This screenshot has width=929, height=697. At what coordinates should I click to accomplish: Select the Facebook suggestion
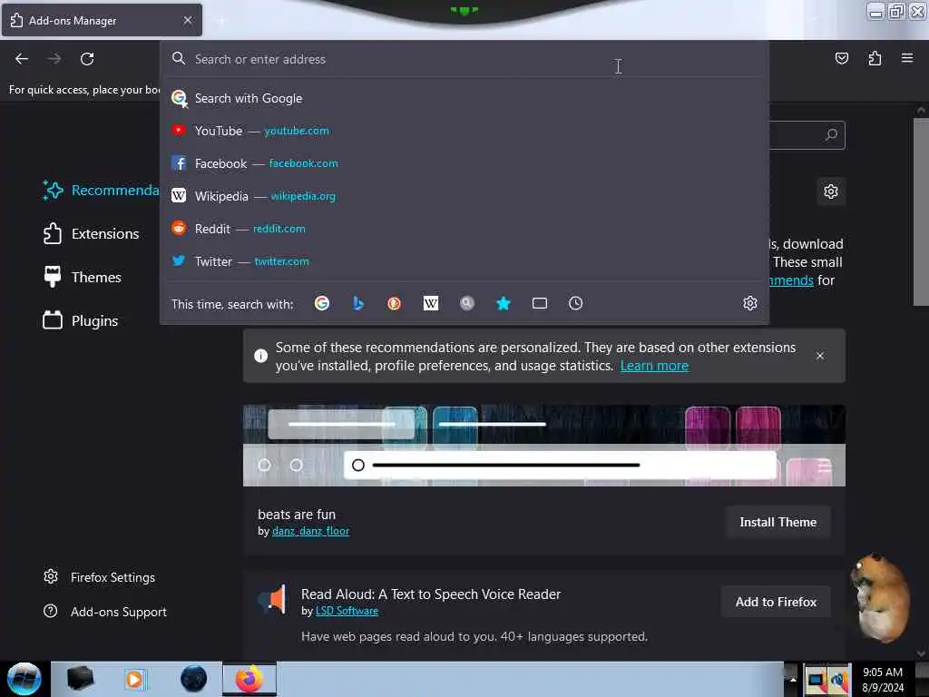(x=464, y=163)
